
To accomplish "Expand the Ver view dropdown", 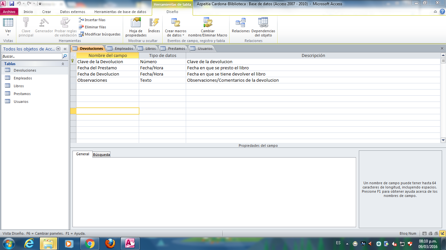I will click(8, 35).
